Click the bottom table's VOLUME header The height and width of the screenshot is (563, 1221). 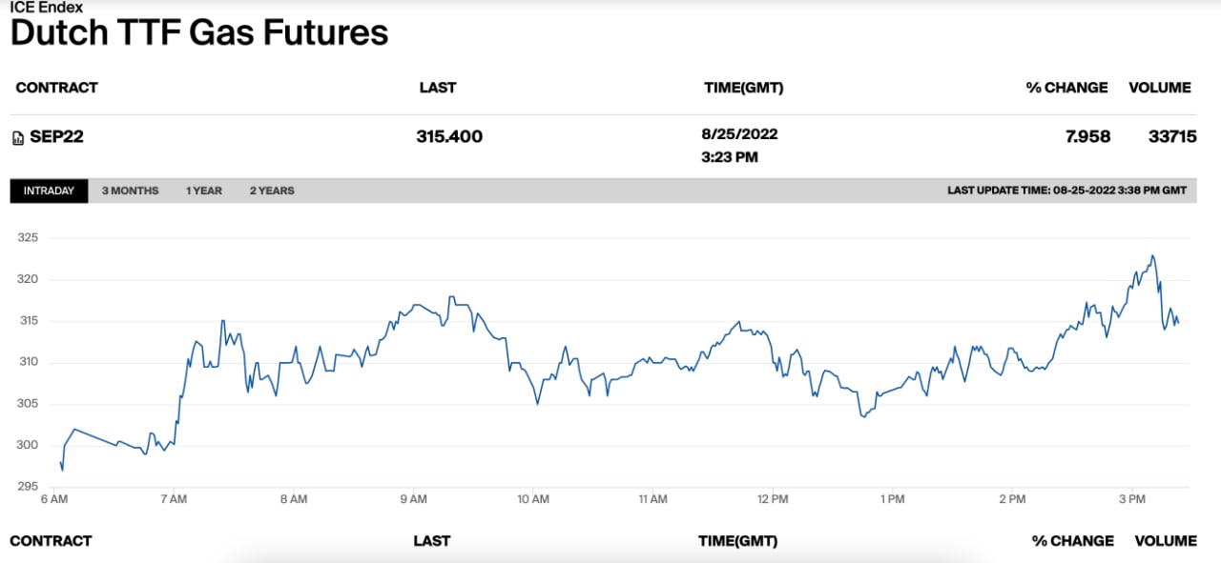1166,541
